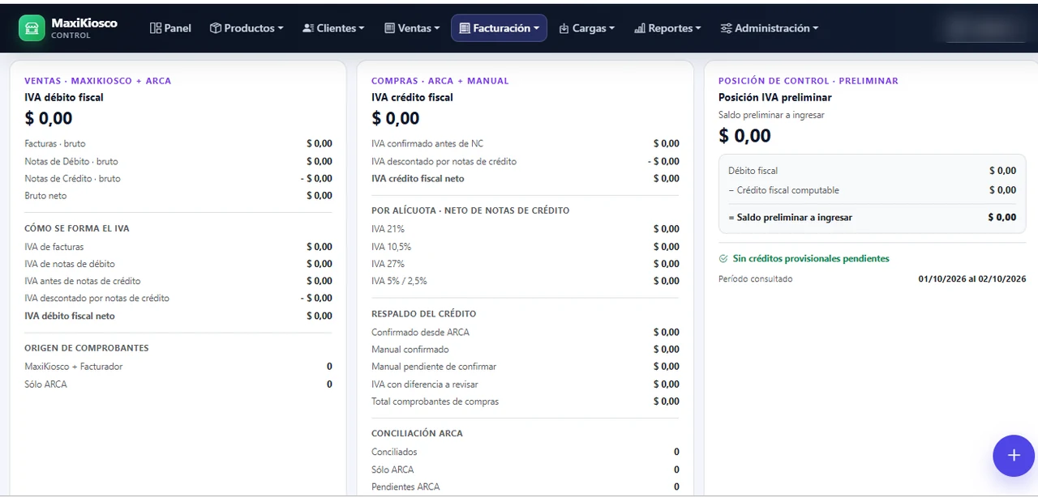Expand the Productos dropdown caret
The width and height of the screenshot is (1038, 497).
pos(281,28)
